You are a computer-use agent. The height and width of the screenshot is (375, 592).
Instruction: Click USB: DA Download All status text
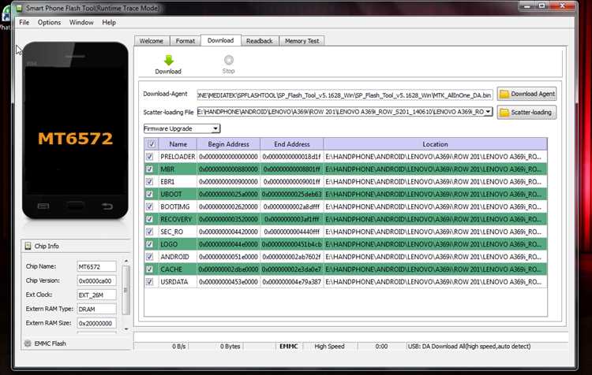tap(470, 346)
